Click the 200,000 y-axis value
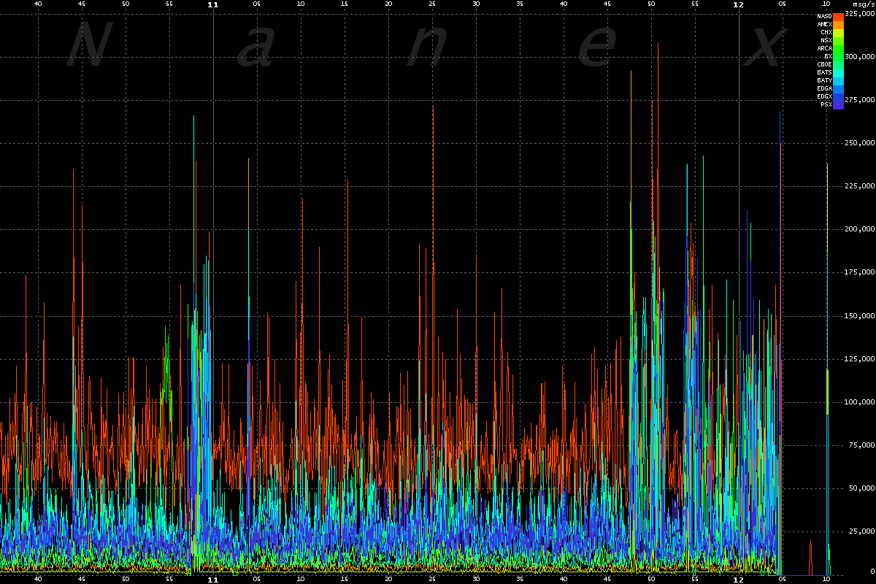This screenshot has height=584, width=876. point(859,230)
